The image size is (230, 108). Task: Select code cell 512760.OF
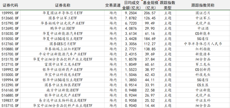point(10,44)
